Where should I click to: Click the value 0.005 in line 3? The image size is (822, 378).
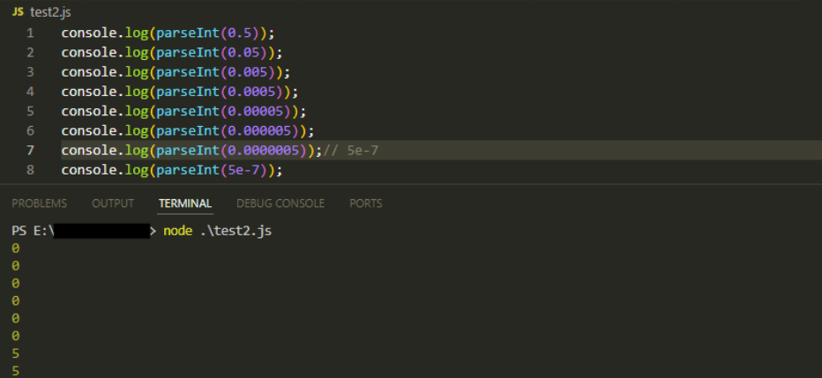click(x=248, y=71)
